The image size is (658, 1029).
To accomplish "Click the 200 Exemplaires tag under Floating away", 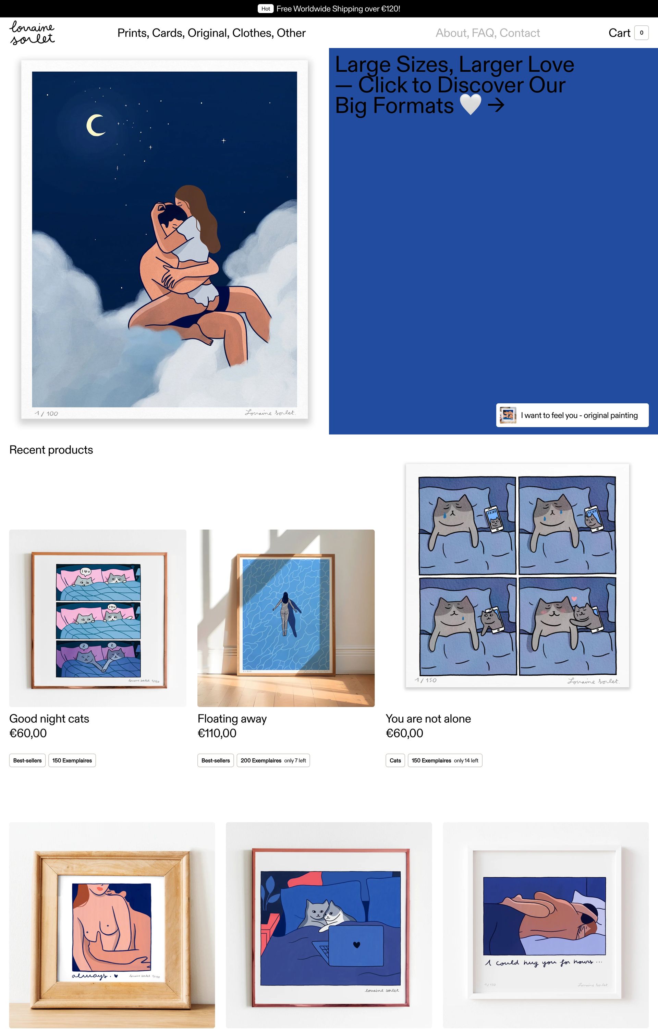I will [273, 760].
